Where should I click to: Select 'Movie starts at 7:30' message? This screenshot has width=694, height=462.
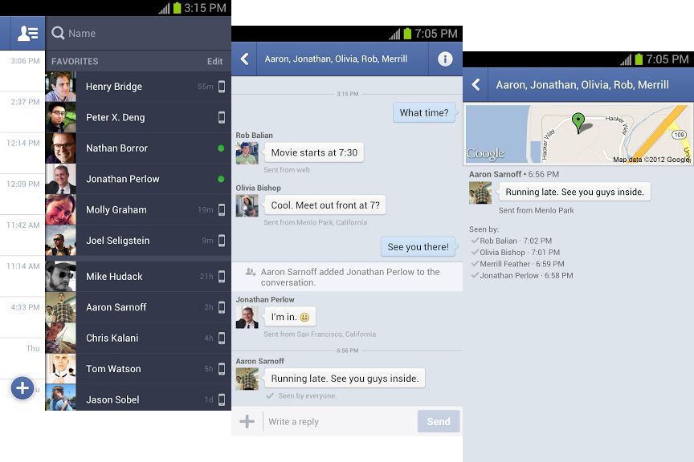click(x=314, y=152)
